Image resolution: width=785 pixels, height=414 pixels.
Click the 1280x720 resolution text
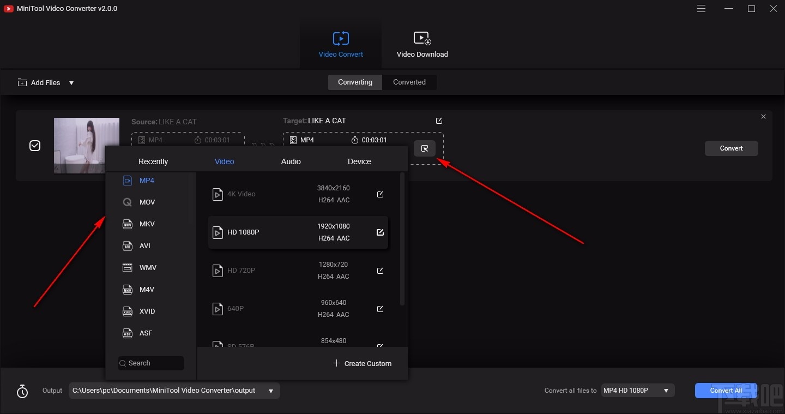(x=334, y=265)
